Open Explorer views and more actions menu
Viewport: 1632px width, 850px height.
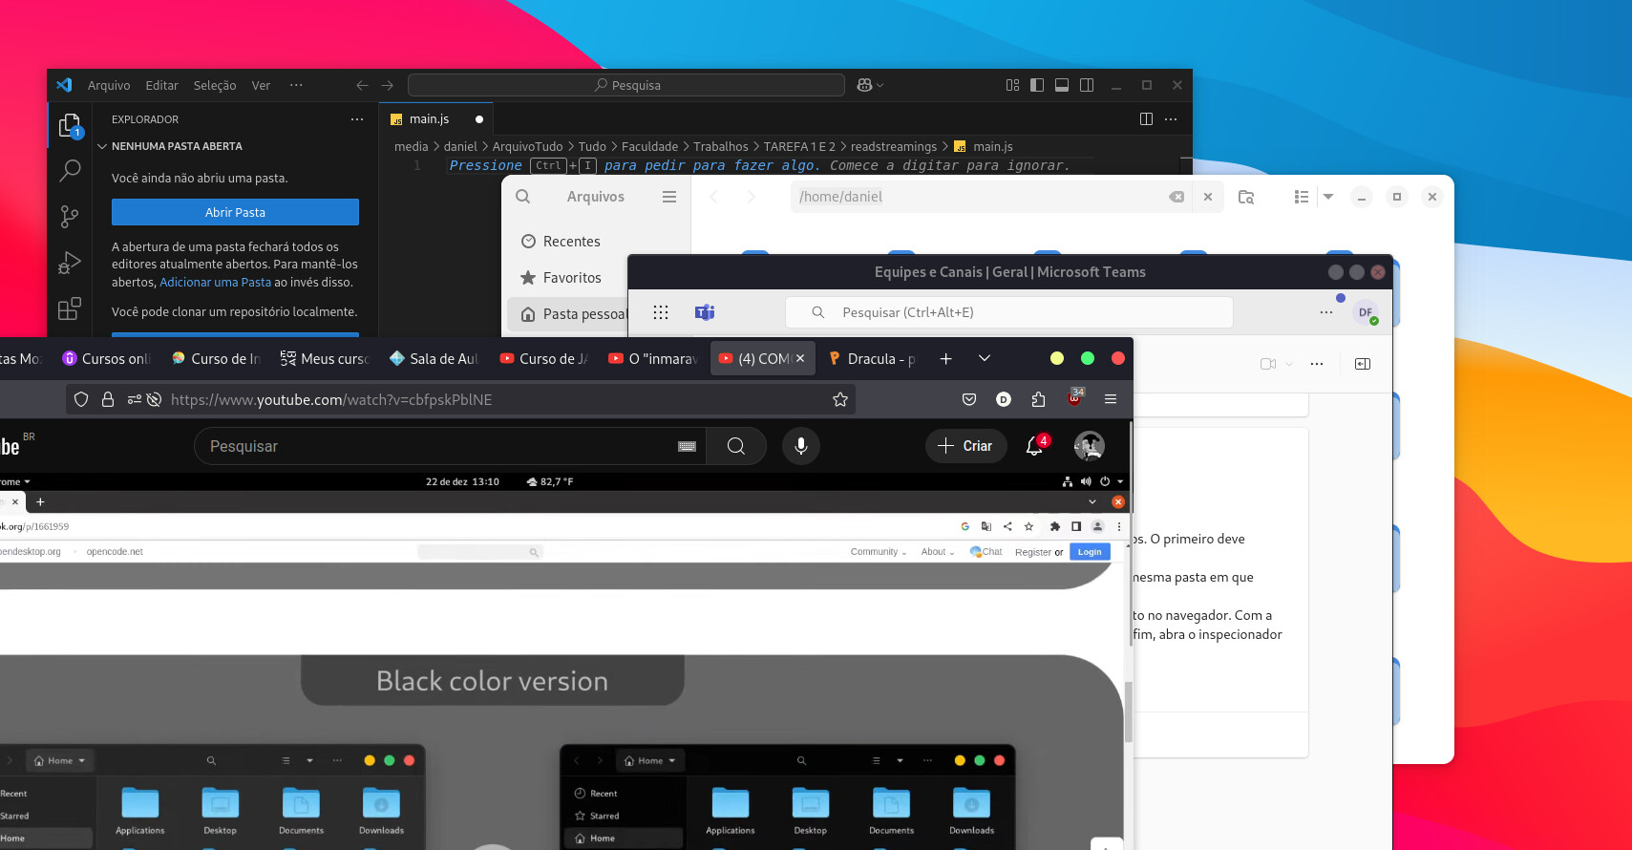(356, 119)
